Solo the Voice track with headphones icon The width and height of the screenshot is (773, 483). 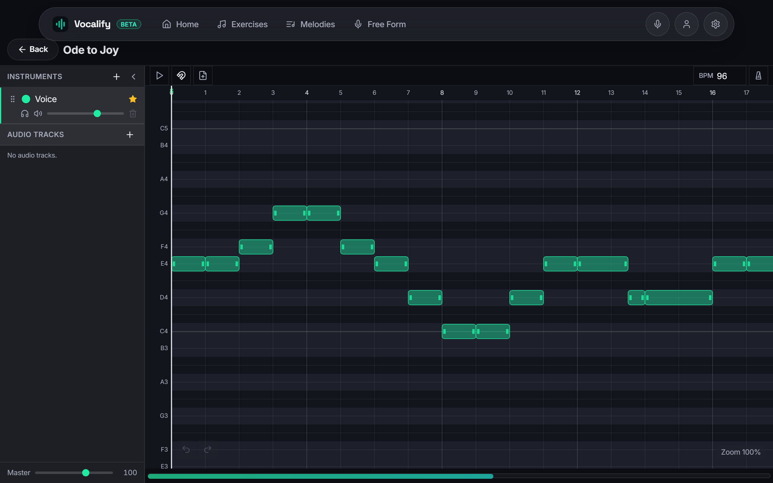click(x=24, y=114)
